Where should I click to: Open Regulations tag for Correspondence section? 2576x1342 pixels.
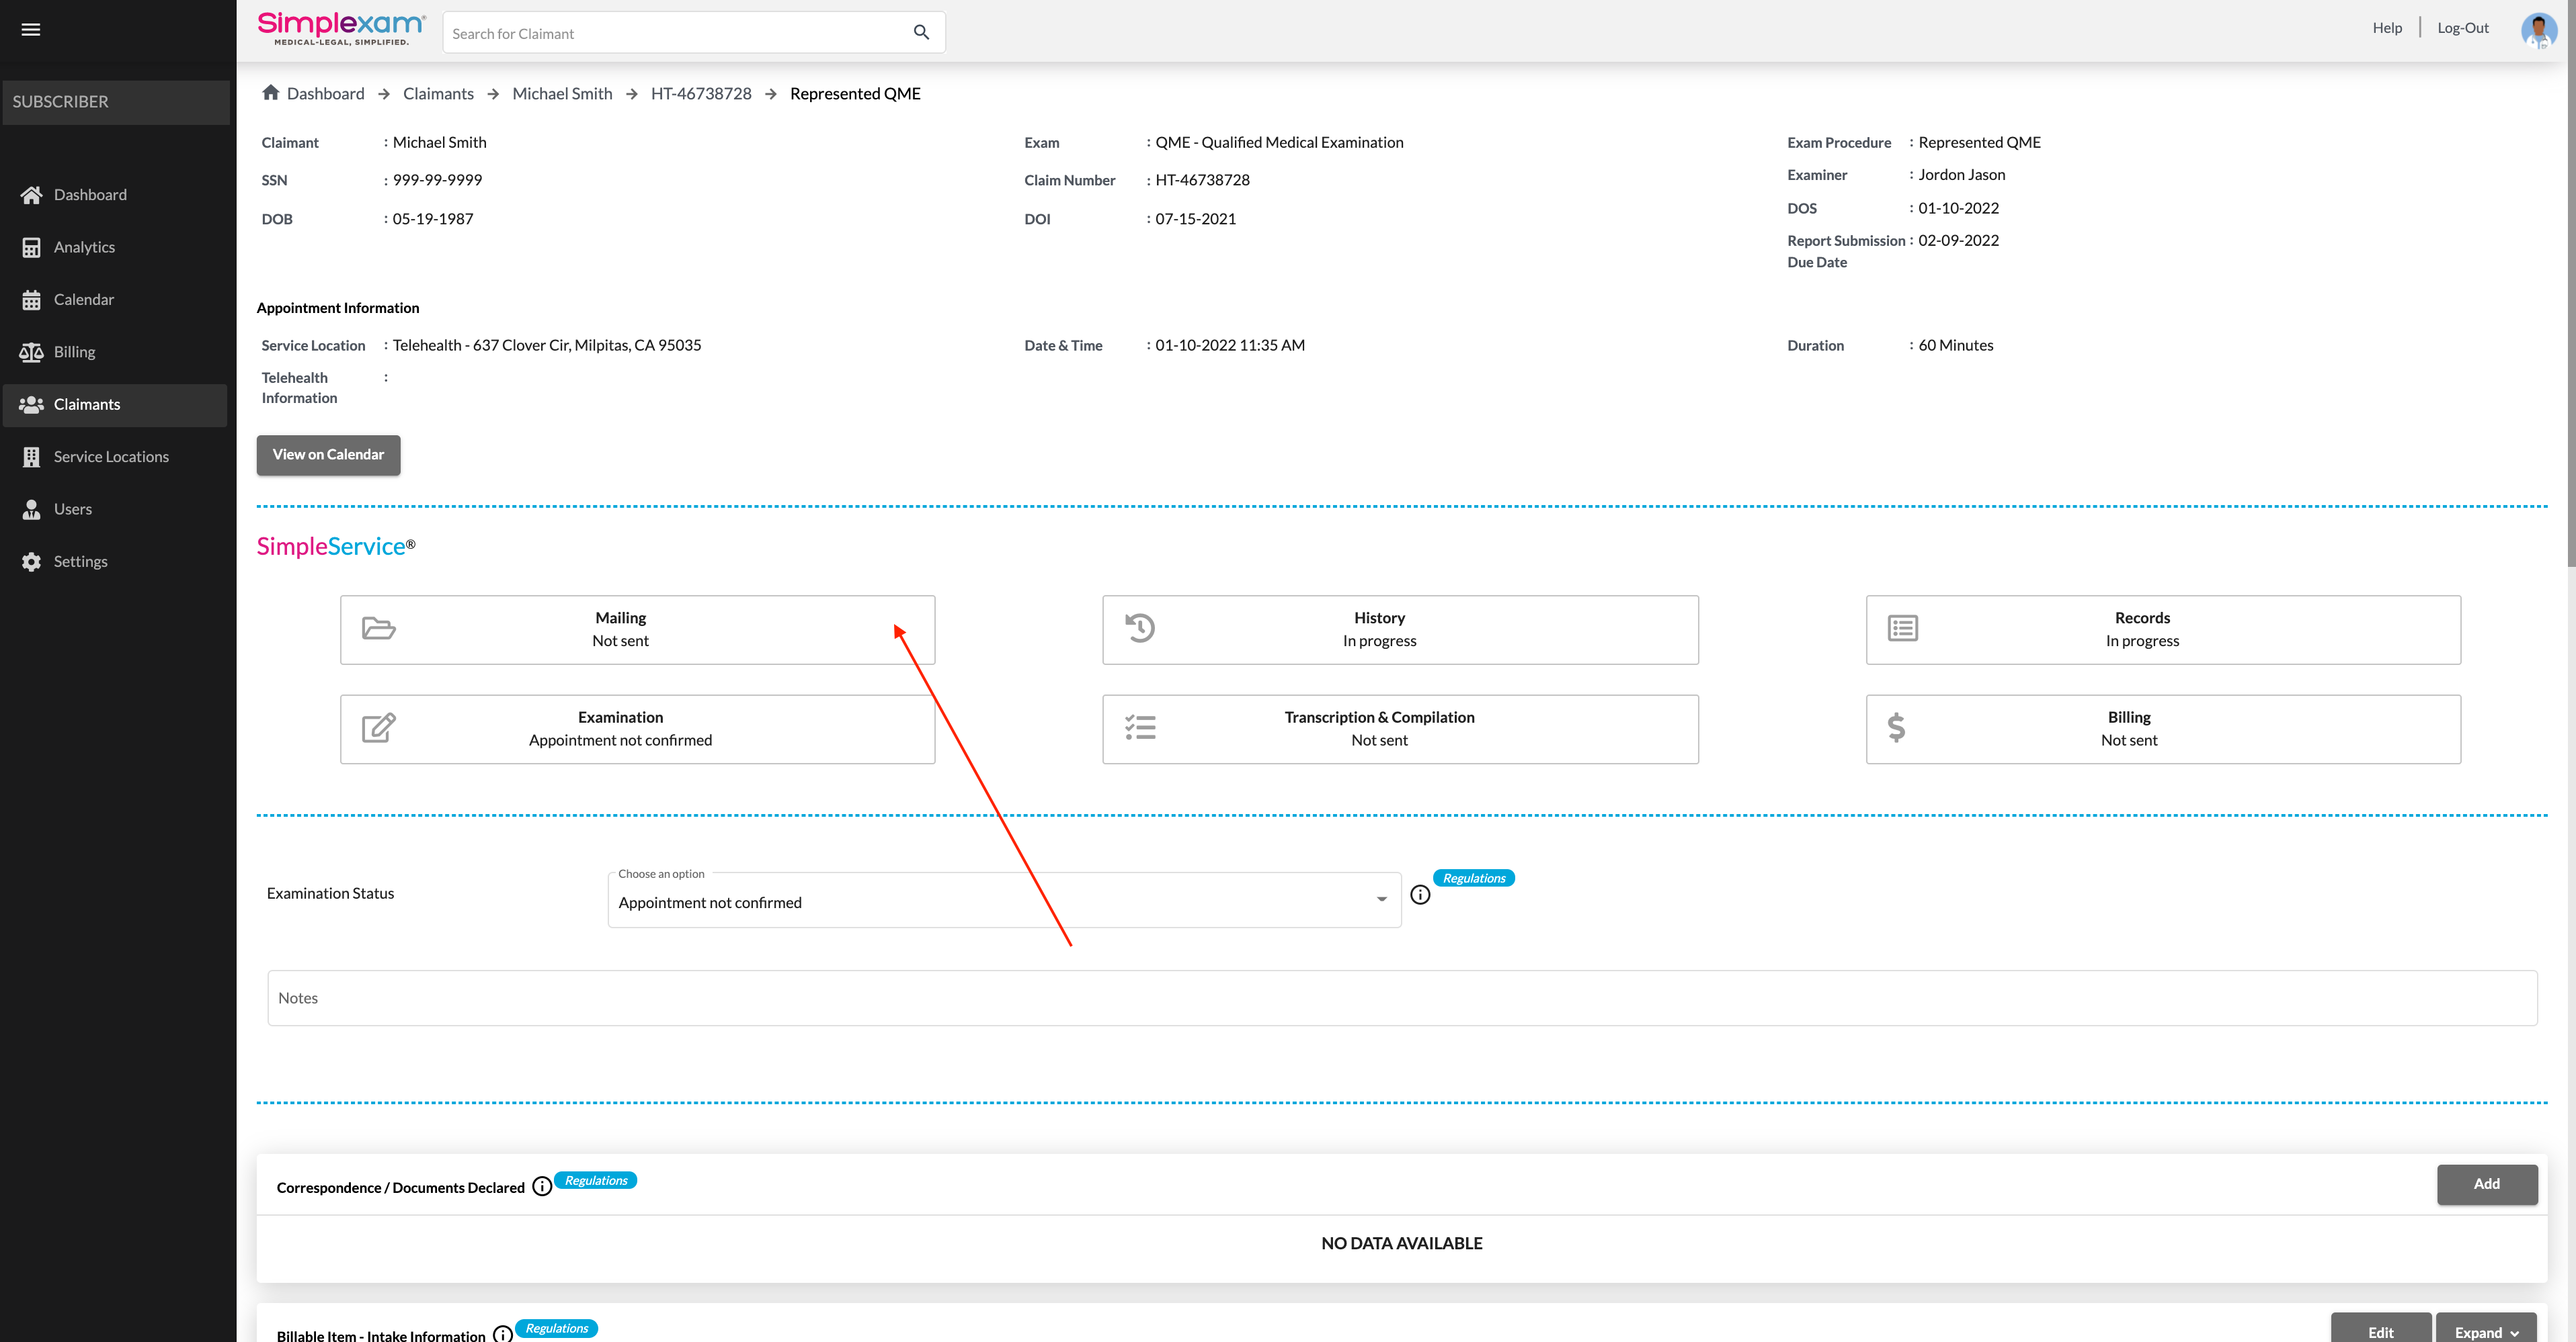[x=596, y=1180]
